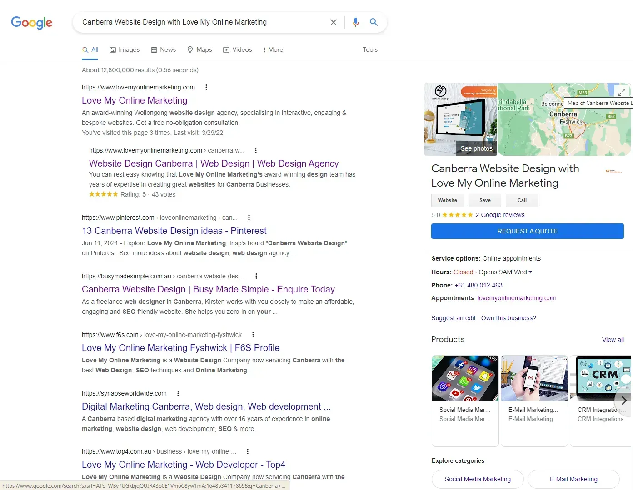Open options dots for busymadesimple.com.au result
633x490 pixels.
[256, 276]
